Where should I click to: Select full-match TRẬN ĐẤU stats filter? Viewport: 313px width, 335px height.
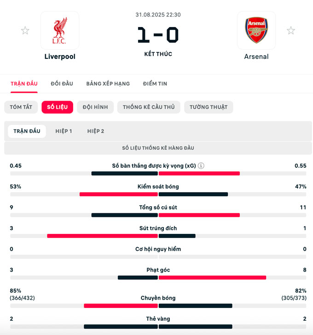(x=27, y=131)
